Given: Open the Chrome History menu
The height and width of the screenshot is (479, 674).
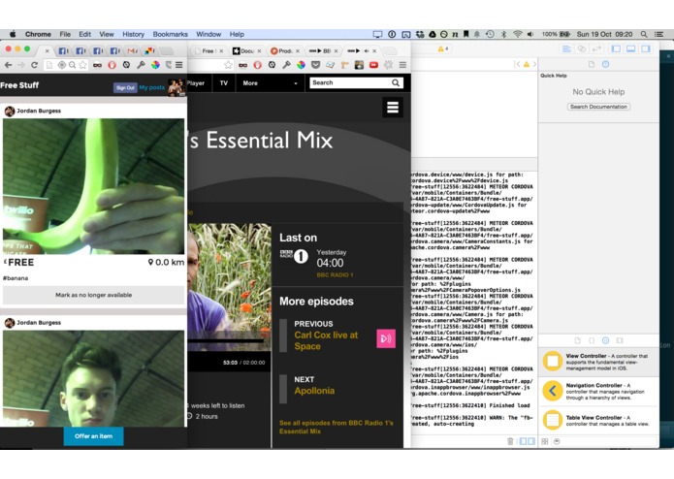Looking at the screenshot, I should 133,34.
